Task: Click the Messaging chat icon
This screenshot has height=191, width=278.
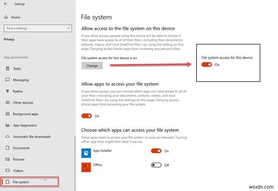Action: tap(8, 80)
